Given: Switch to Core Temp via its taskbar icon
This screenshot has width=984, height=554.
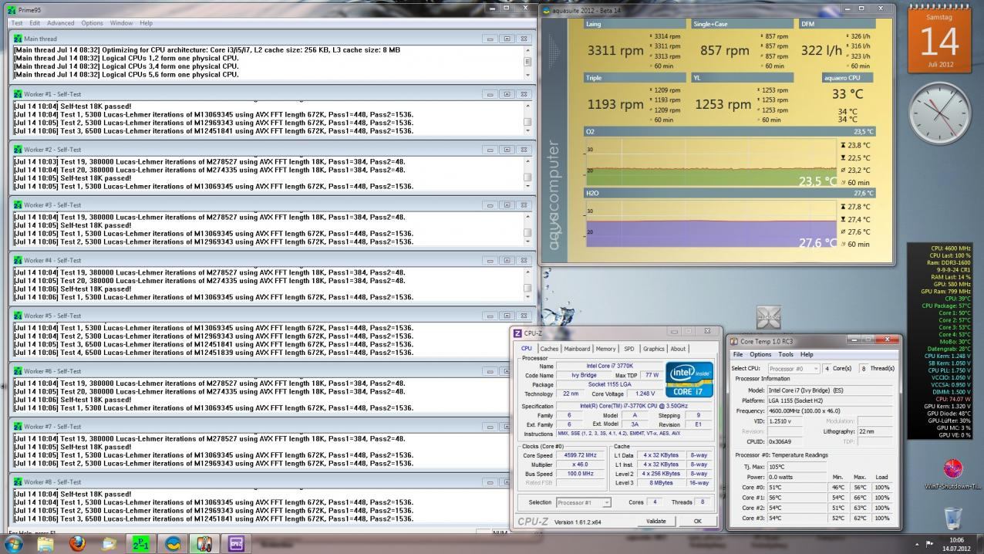Looking at the screenshot, I should coord(204,544).
